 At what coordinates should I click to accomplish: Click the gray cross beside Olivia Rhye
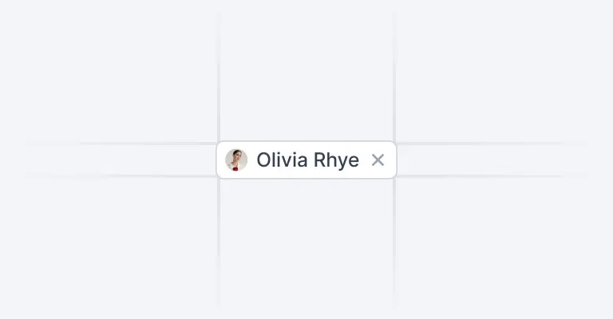point(378,160)
